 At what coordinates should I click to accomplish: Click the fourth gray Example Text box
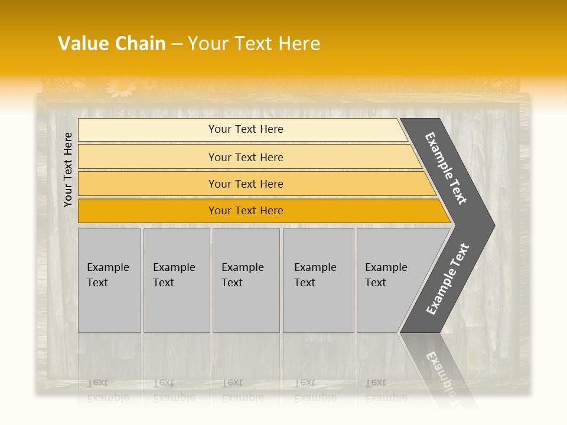click(x=318, y=280)
